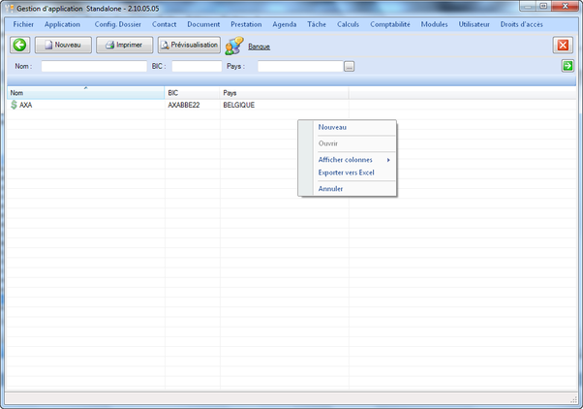Open the Comptabilité menu
Screen dimensions: 583x409
[389, 23]
